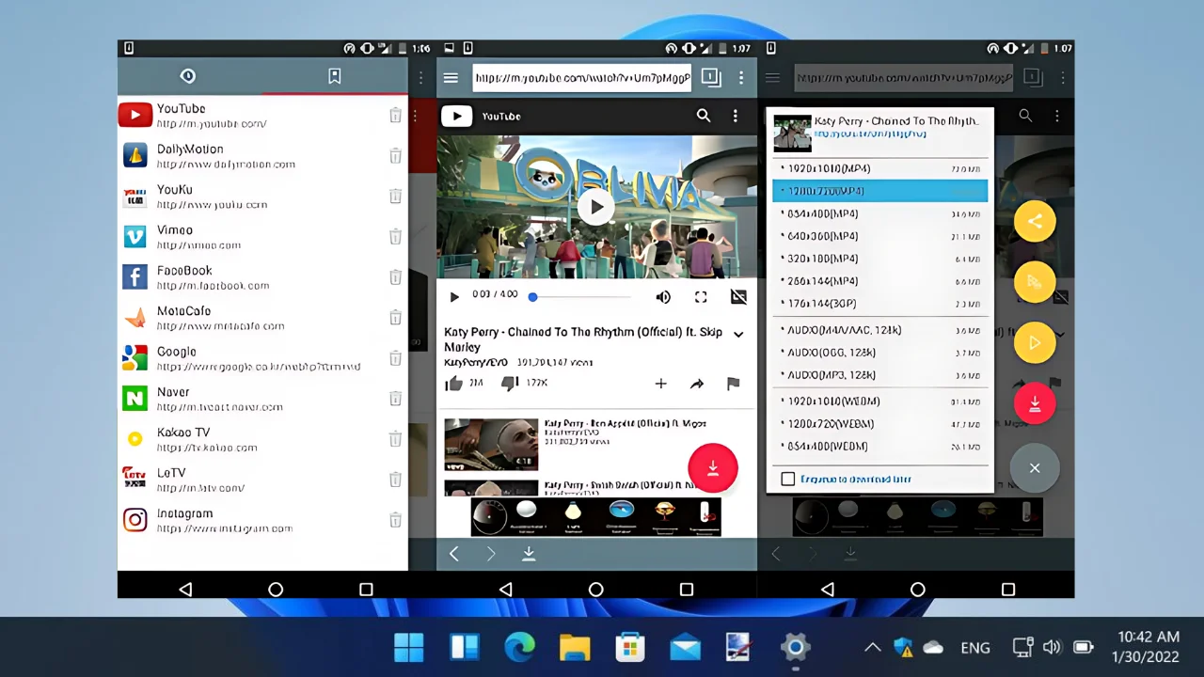Select 1920x1080 (MP4) format
The height and width of the screenshot is (677, 1204).
pos(879,168)
